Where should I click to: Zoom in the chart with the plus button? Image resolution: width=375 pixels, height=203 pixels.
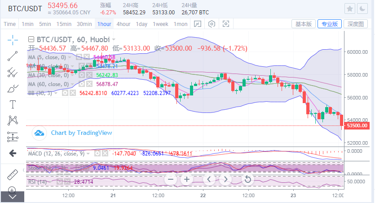[187, 179]
